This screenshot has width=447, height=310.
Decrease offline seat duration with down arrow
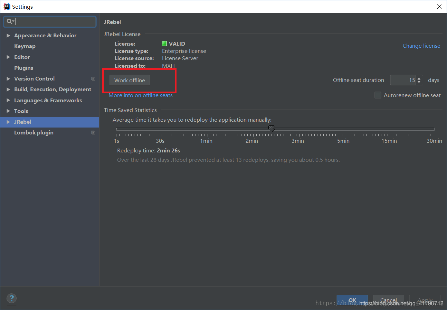pos(419,82)
